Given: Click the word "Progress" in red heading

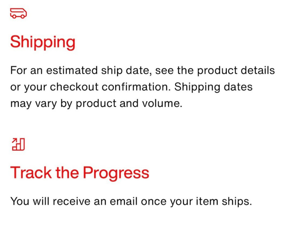Looking at the screenshot, I should tap(116, 173).
